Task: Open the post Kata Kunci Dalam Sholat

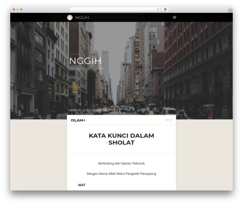Action: (121, 139)
